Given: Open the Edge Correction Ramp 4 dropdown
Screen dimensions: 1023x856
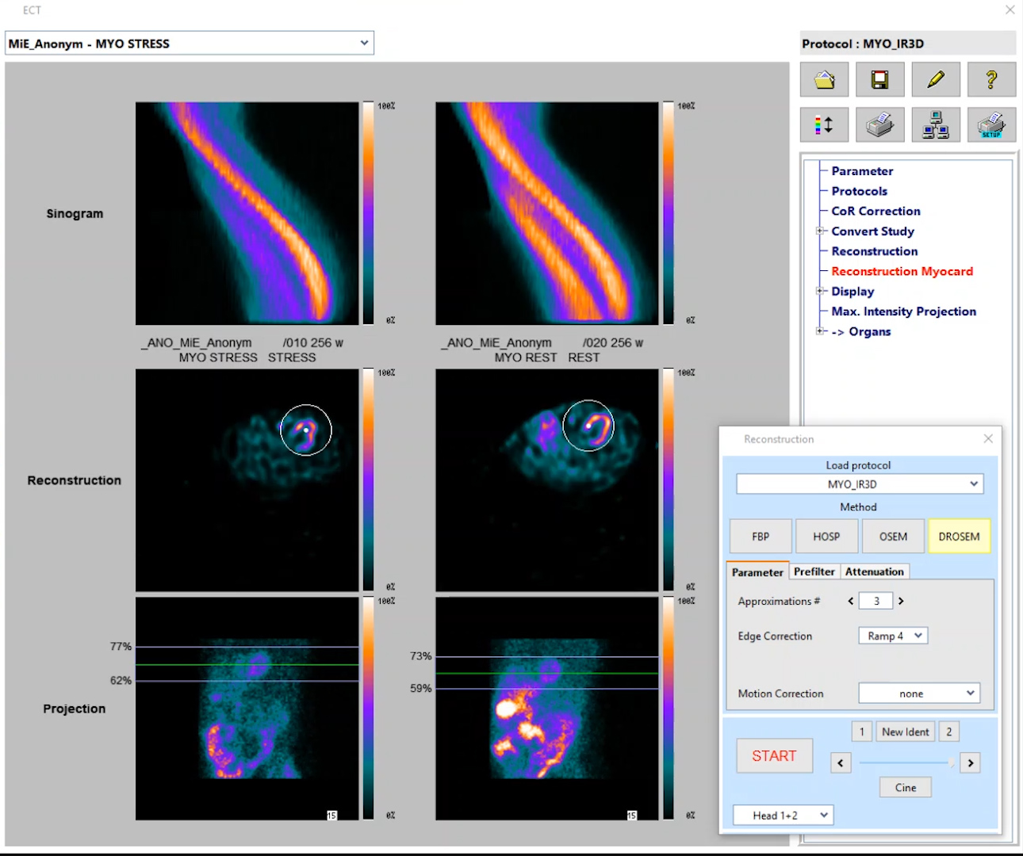Looking at the screenshot, I should [x=893, y=636].
